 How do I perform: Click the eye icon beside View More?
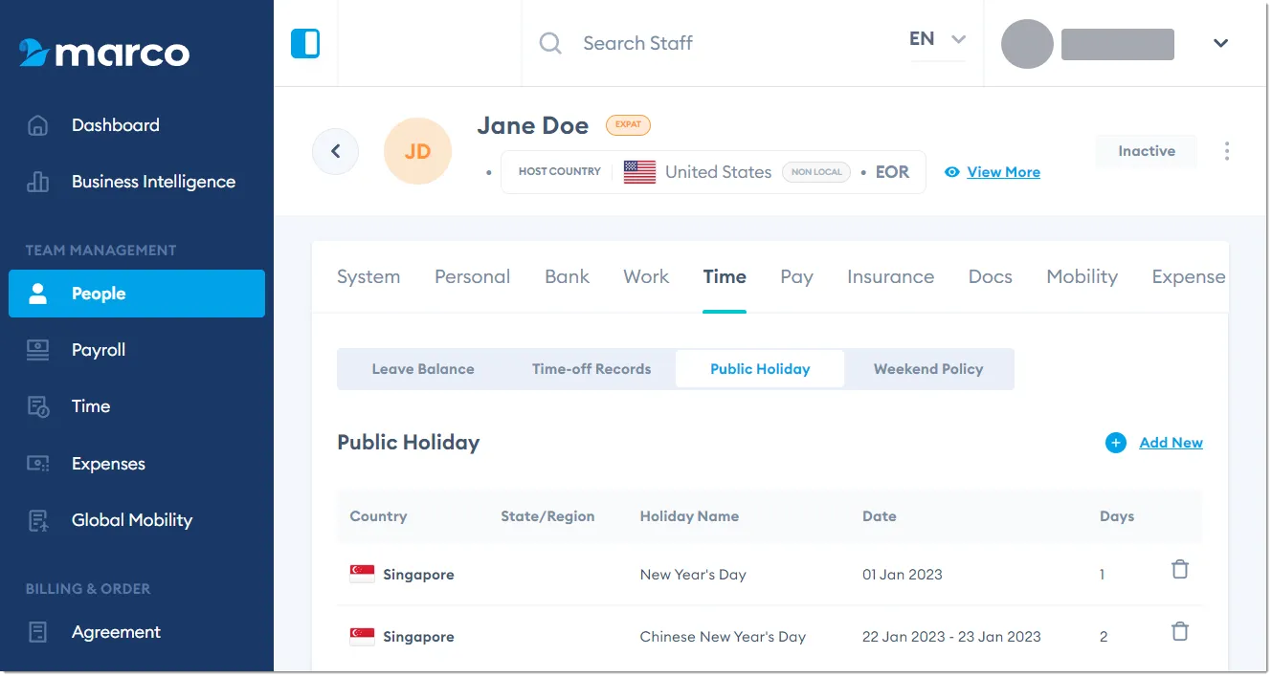(x=951, y=172)
